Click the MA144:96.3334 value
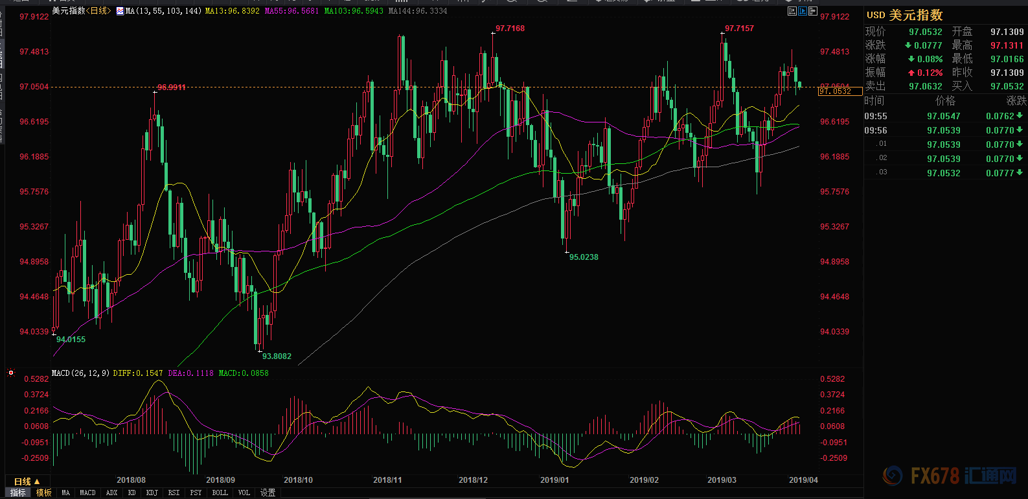The image size is (1028, 499). click(418, 11)
